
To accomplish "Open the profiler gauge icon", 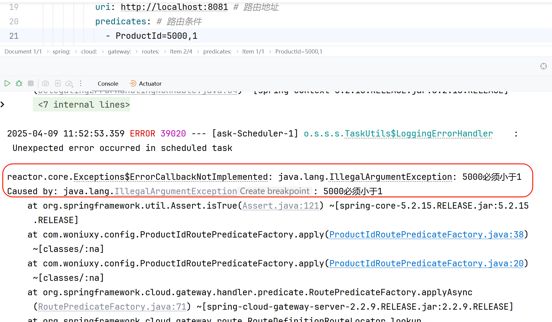I will (x=69, y=84).
